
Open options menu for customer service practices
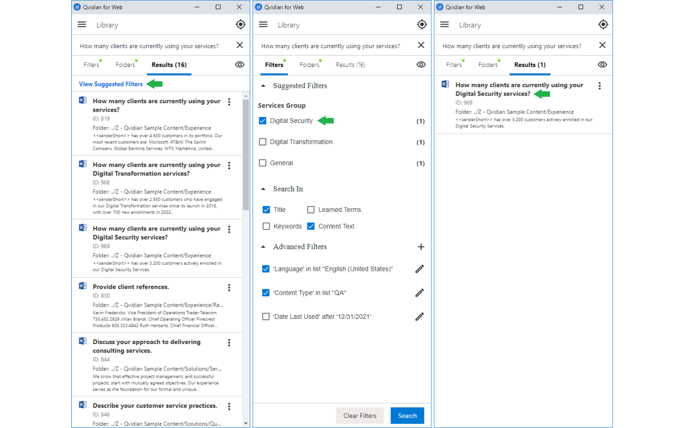[x=229, y=407]
